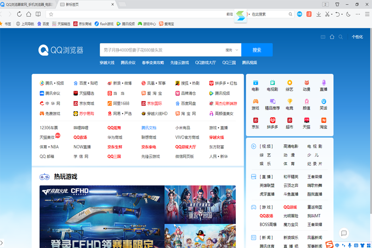Screen dimensions: 372x248
Task: Click the browser address bar field
Action: [140, 14]
